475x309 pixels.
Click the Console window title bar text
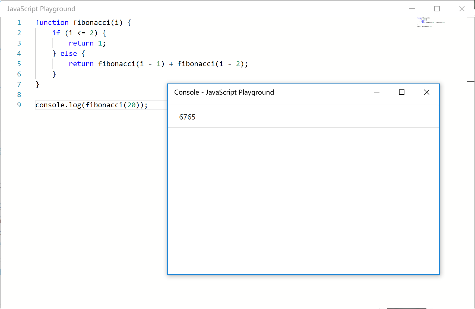[224, 92]
